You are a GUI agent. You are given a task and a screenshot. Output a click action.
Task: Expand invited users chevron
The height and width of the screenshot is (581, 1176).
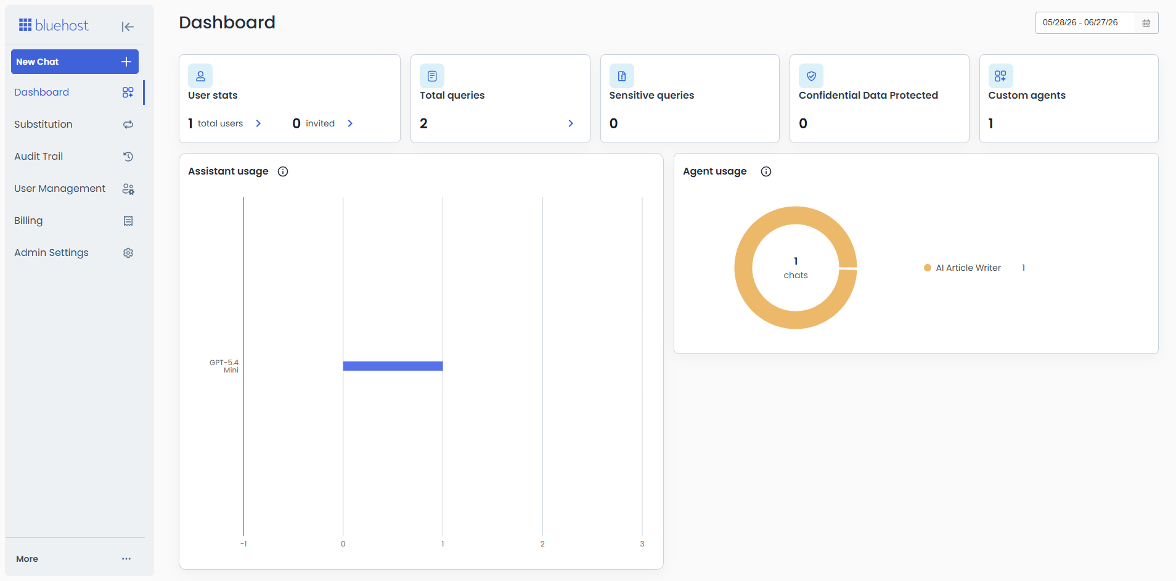(350, 123)
